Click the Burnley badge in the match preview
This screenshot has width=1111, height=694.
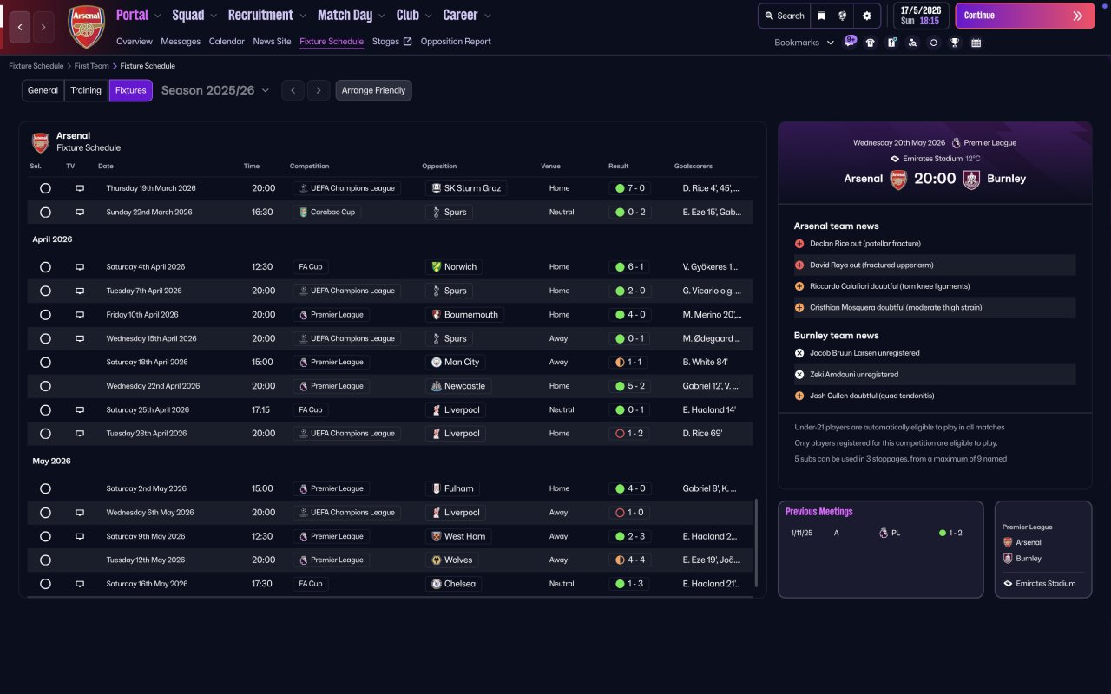pyautogui.click(x=971, y=180)
